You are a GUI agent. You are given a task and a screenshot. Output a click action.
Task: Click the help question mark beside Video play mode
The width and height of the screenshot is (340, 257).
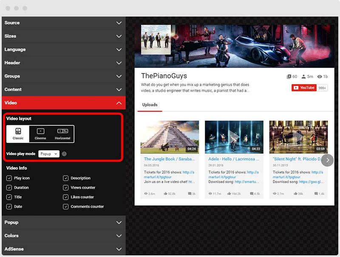coord(64,154)
